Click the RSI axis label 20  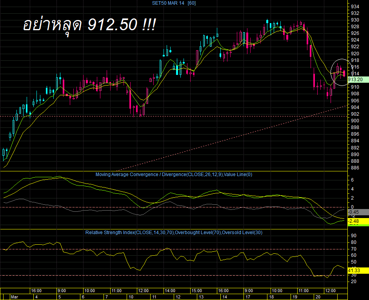pos(354,282)
